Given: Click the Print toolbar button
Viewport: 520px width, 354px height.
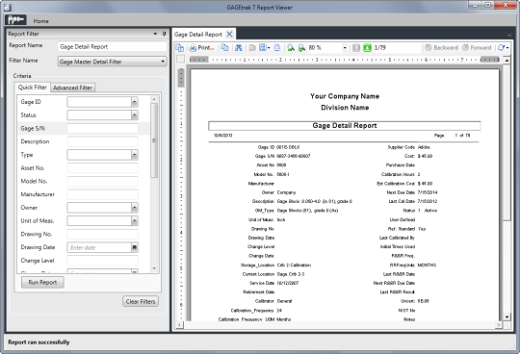Looking at the screenshot, I should tap(201, 48).
